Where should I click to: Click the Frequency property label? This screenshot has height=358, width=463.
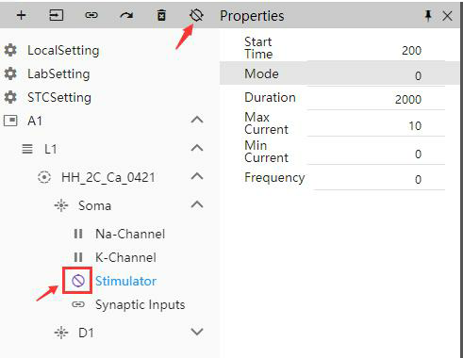pyautogui.click(x=274, y=178)
